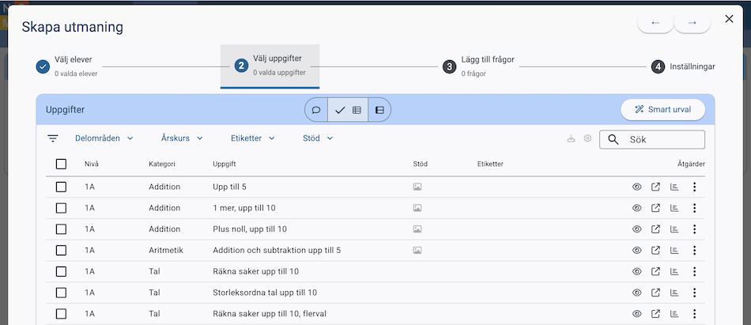The image size is (751, 325).
Task: Open more options for 'Storleksordna tal upp till 10'
Action: [694, 293]
